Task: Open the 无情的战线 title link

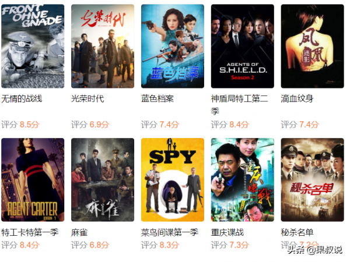Action: [22, 99]
